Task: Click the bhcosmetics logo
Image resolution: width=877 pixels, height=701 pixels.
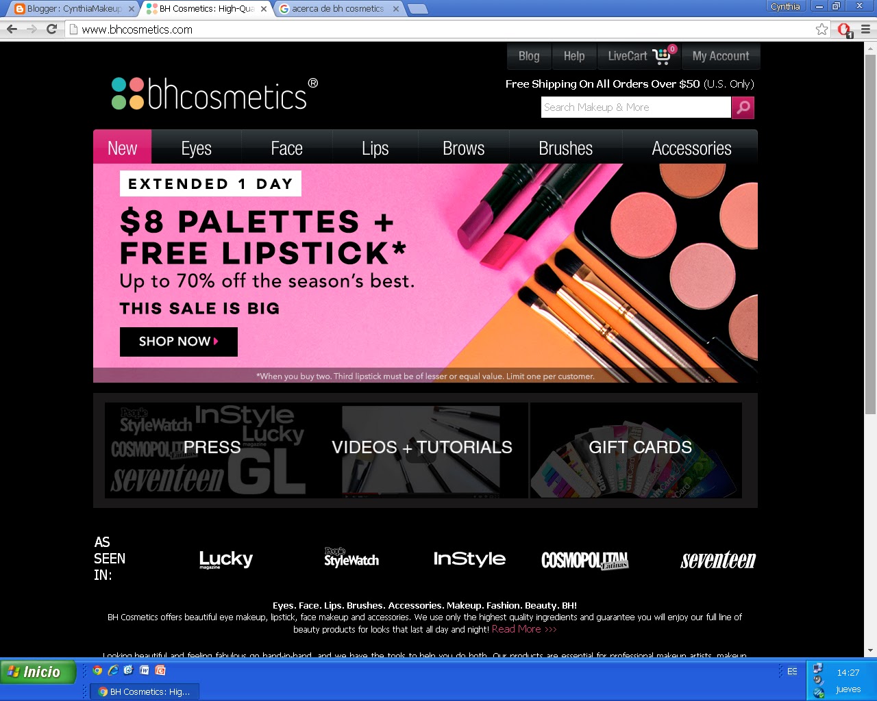Action: (x=214, y=93)
